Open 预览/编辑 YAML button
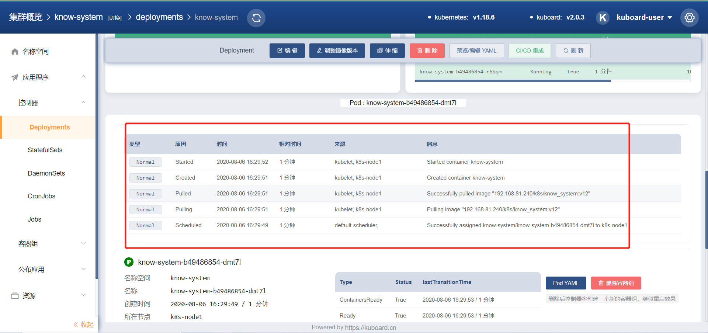The width and height of the screenshot is (708, 333). (476, 51)
